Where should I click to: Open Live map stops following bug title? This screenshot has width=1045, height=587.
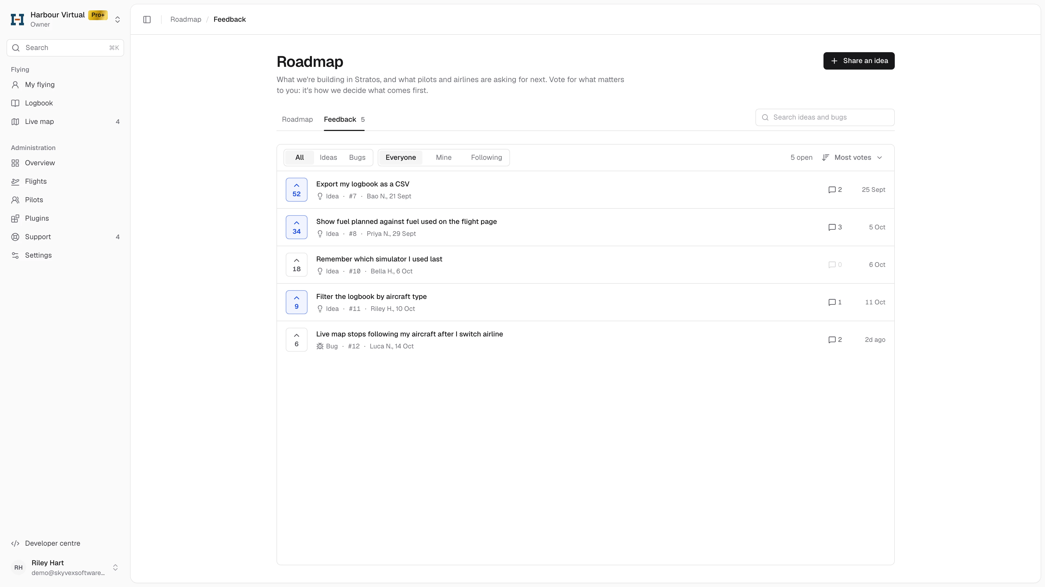pyautogui.click(x=409, y=334)
